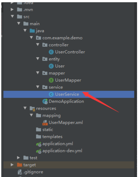Select the test folder label
Viewport: 138px width, 177px height.
(33, 158)
